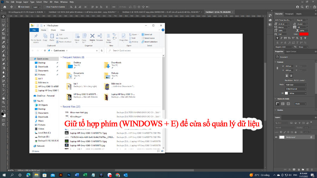The width and height of the screenshot is (317, 178).
Task: Enable Show Transform Controls checkbox
Action: pos(45,7)
